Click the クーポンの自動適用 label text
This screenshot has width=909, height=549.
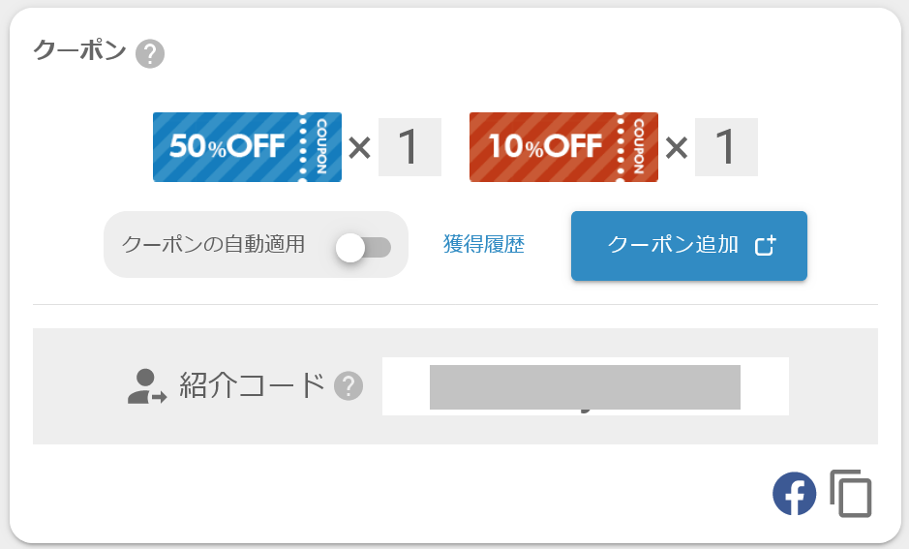pyautogui.click(x=213, y=245)
